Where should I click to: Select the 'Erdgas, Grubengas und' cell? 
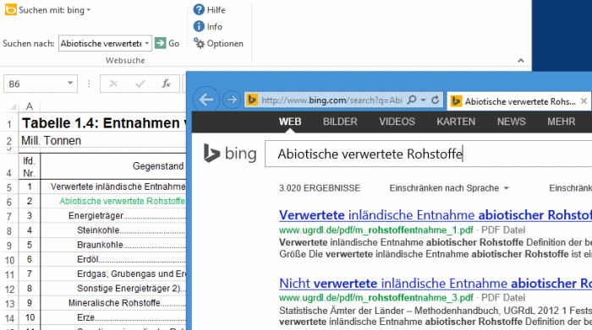(113, 273)
